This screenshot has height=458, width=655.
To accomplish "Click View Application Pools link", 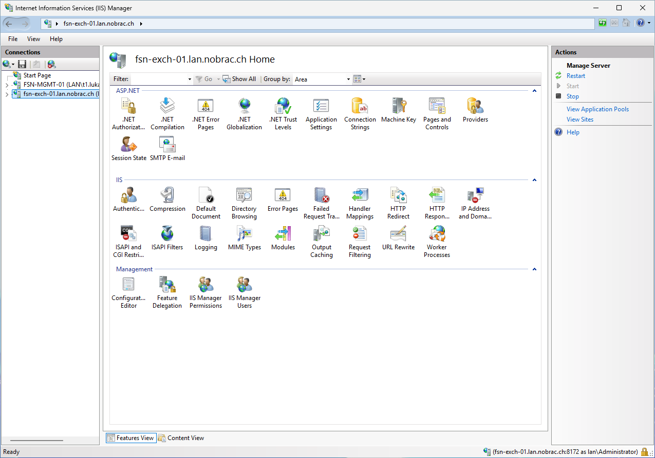I will pos(597,109).
